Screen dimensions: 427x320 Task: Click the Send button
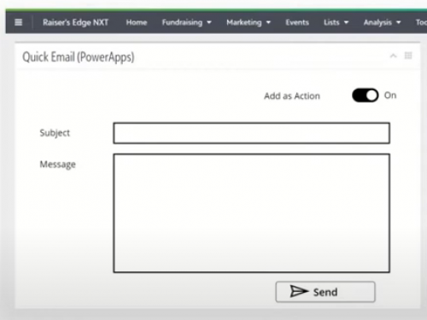[325, 292]
